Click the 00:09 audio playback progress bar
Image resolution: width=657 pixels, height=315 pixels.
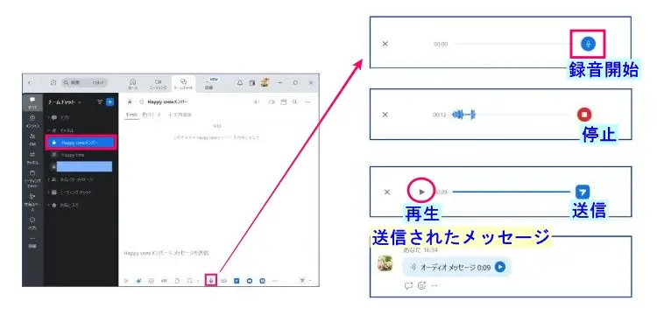[x=512, y=192]
